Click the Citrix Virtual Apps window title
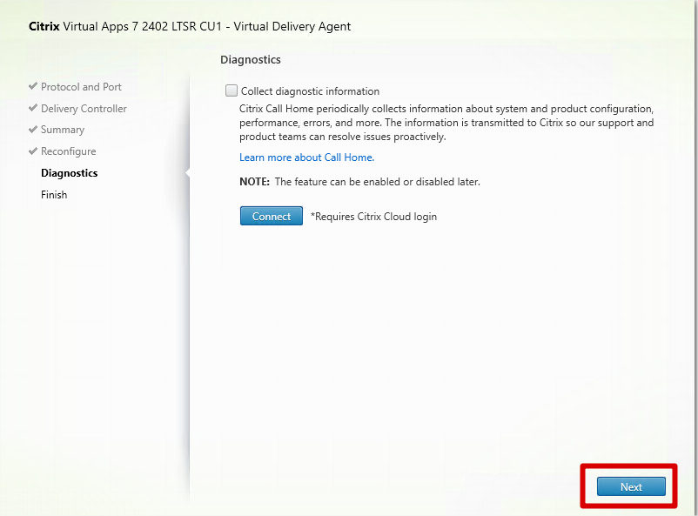 pyautogui.click(x=190, y=27)
